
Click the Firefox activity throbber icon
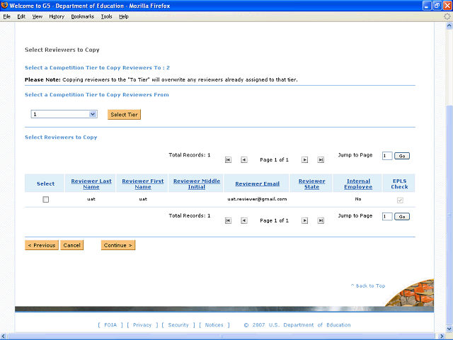[x=447, y=16]
